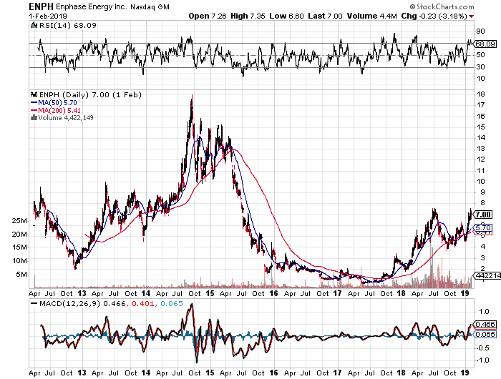The height and width of the screenshot is (379, 501).
Task: Click the 7.00 last price tag on axis
Action: [x=483, y=215]
